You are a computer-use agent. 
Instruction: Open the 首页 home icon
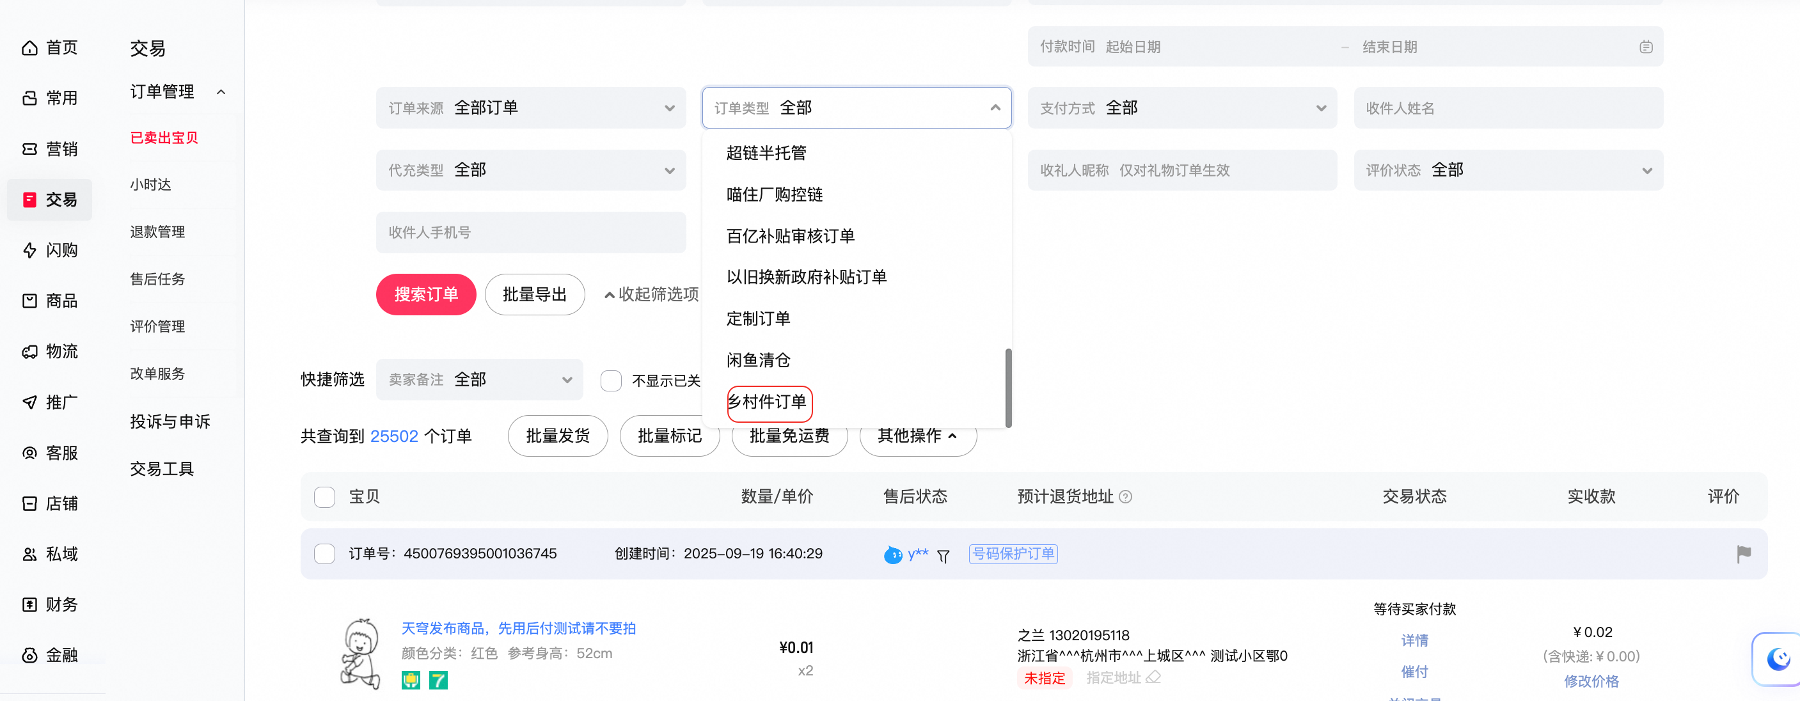(29, 47)
